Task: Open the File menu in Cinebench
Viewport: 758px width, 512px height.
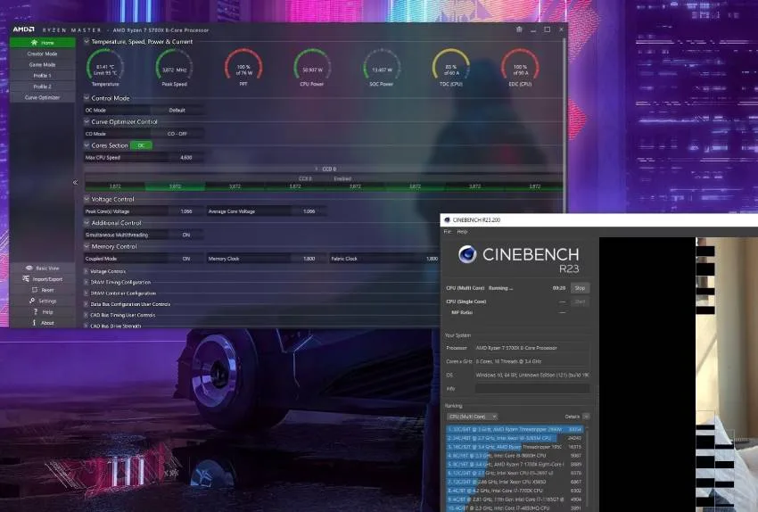Action: coord(448,232)
